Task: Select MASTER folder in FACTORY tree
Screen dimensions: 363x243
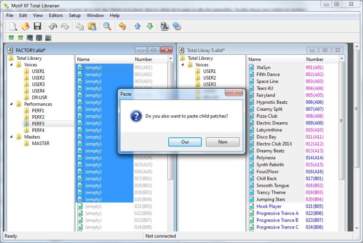Action: pos(41,143)
